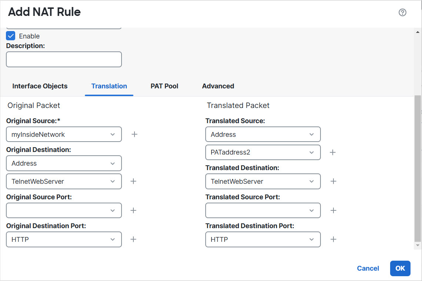Cancel the NAT rule dialog
Viewport: 422px width, 281px height.
tap(368, 268)
